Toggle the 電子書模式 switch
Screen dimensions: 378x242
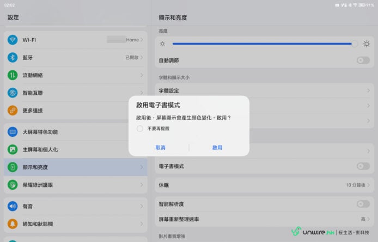click(x=363, y=166)
